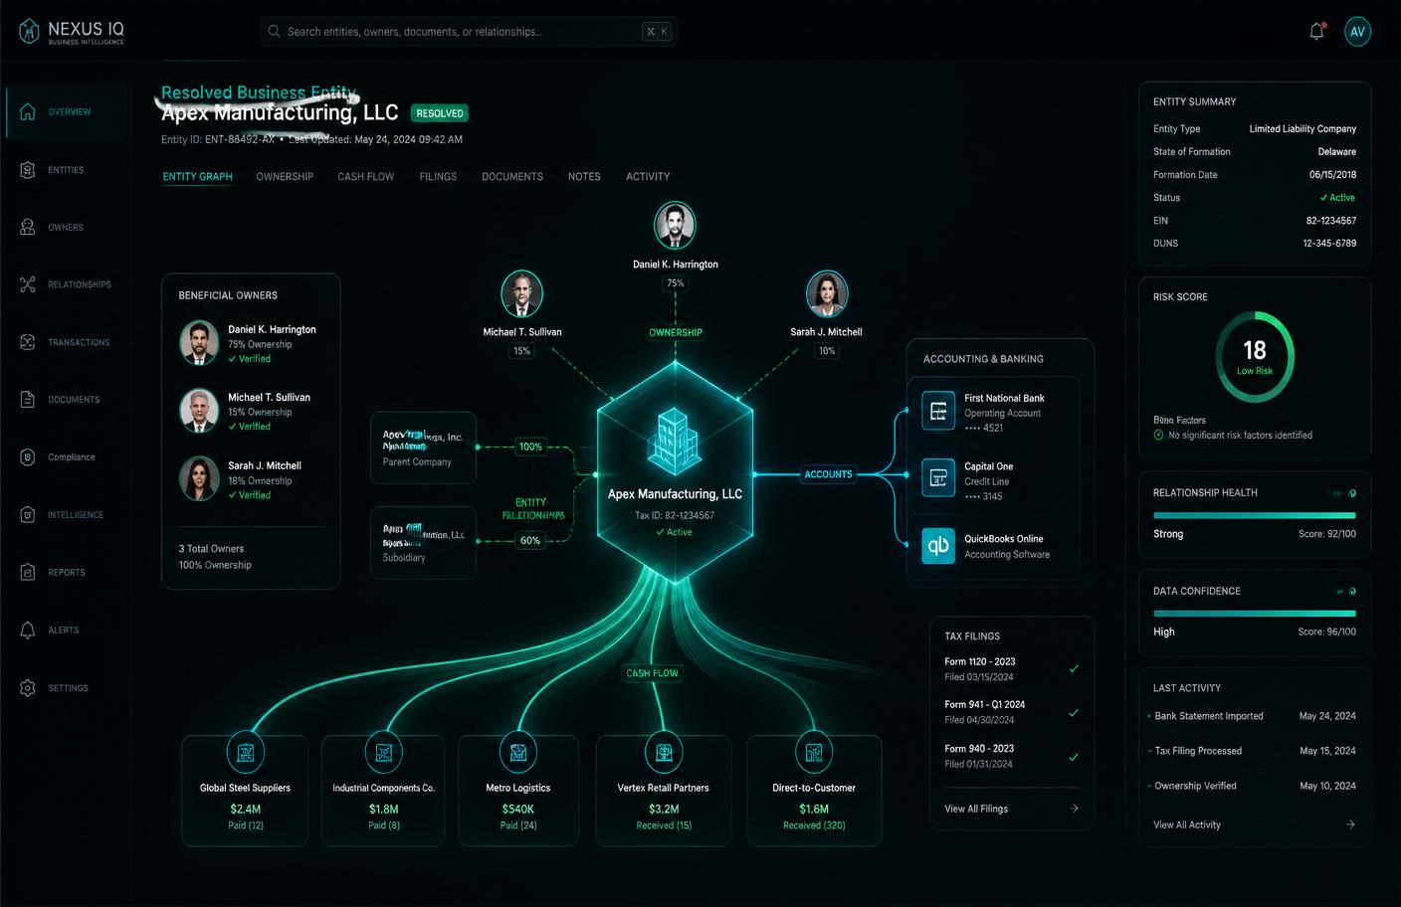This screenshot has height=907, width=1401.
Task: Switch to the Filings tab
Action: (438, 176)
